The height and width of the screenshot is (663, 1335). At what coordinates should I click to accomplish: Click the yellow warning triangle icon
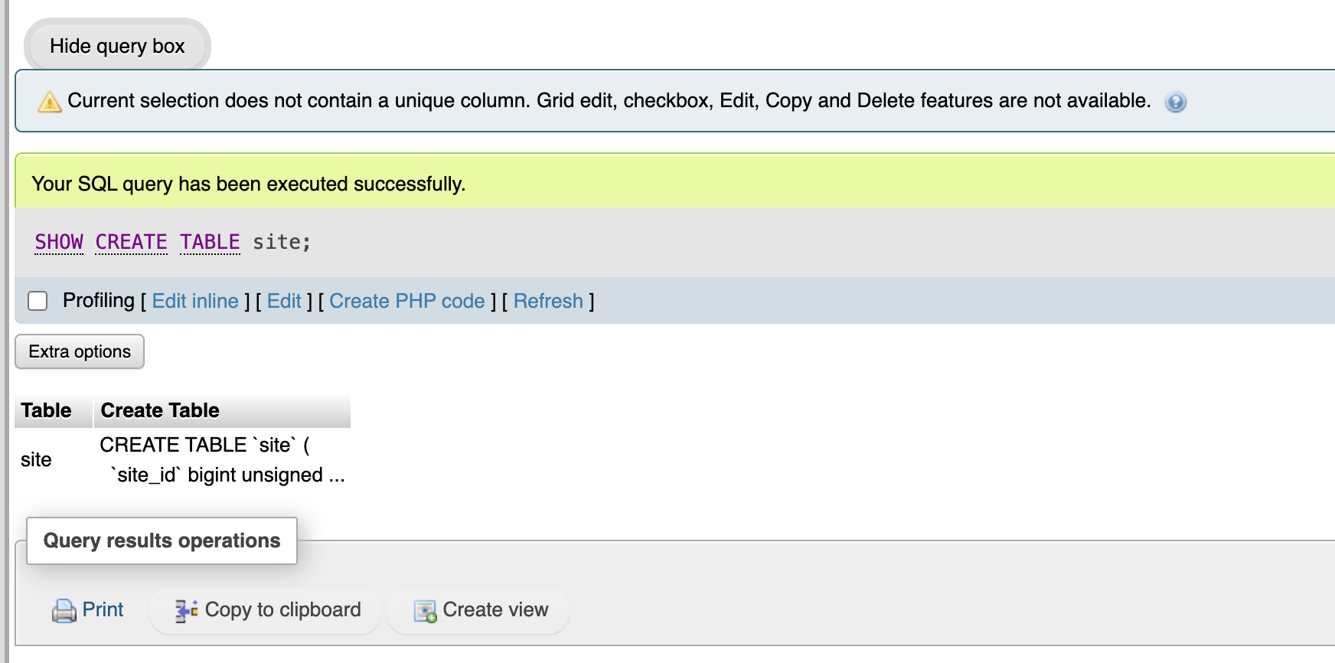tap(49, 102)
